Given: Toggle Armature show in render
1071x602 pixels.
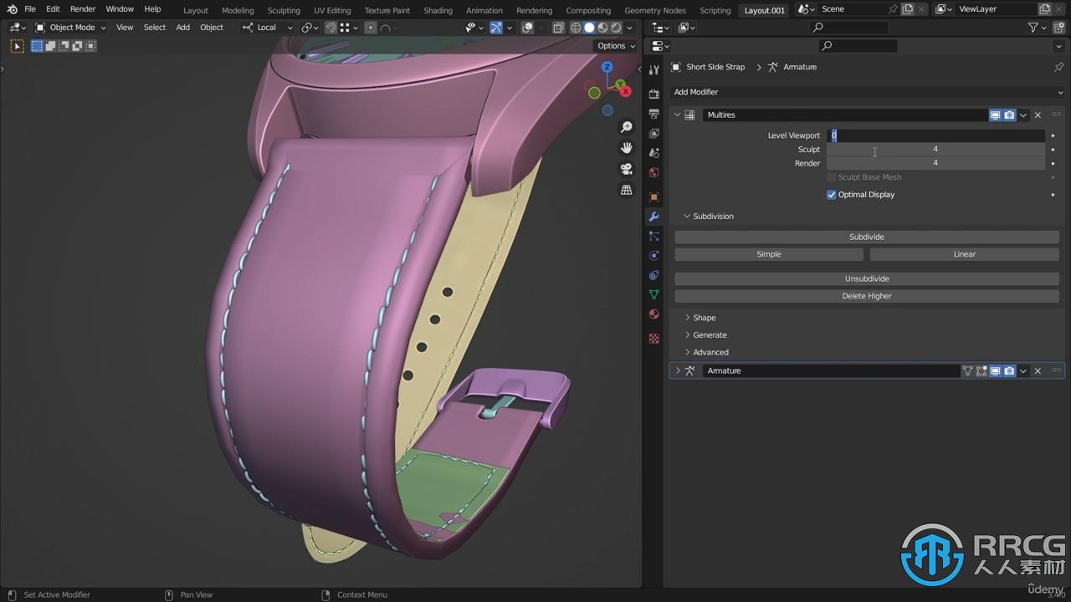Looking at the screenshot, I should 1010,371.
